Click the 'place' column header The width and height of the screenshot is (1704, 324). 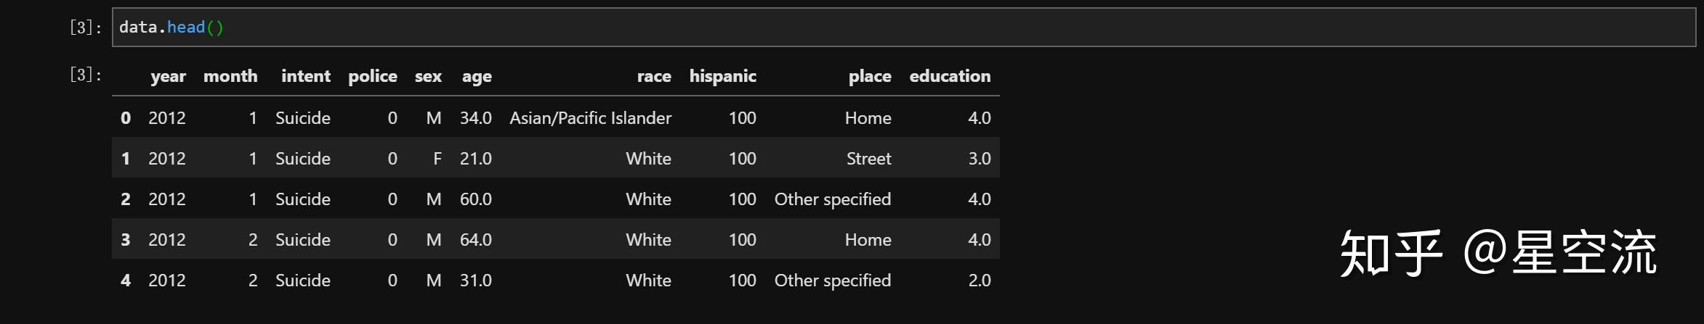[x=870, y=76]
